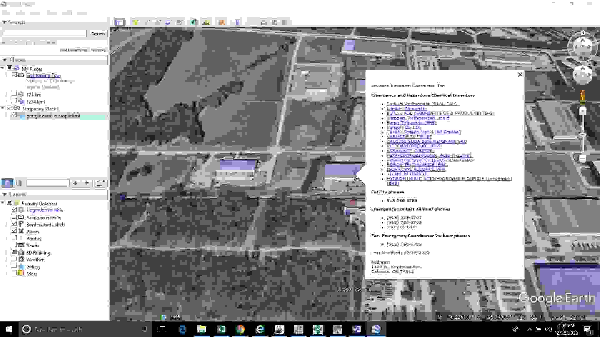Open the Lithium Carbonate chemical link
Screen dimensions: 600x337
coord(407,109)
